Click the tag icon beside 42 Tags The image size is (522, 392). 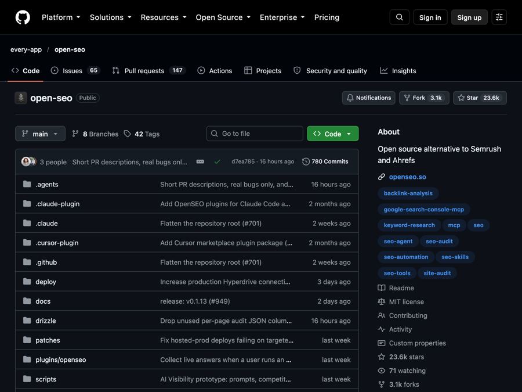[127, 134]
